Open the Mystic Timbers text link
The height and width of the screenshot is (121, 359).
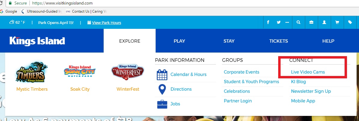pos(32,89)
